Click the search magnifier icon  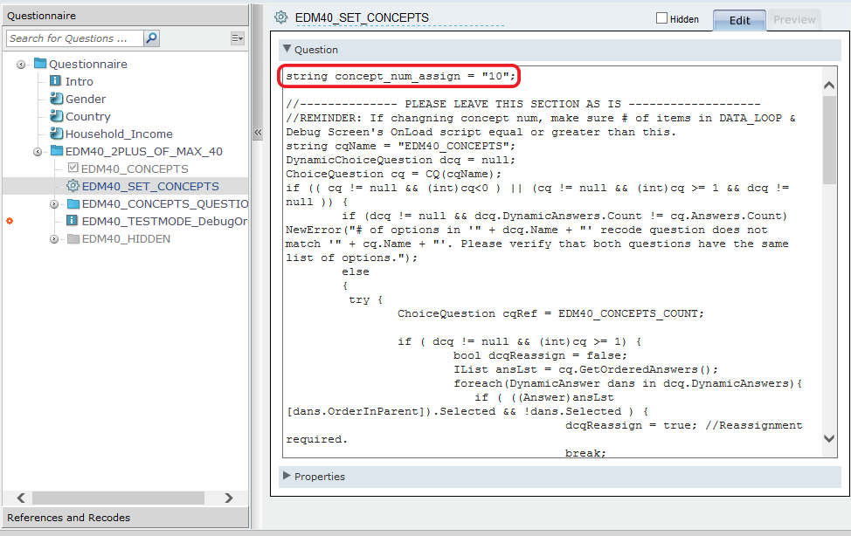pyautogui.click(x=151, y=38)
